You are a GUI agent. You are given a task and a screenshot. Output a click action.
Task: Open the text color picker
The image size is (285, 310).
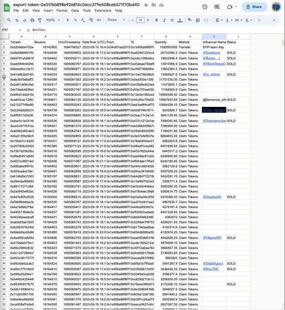180,20
